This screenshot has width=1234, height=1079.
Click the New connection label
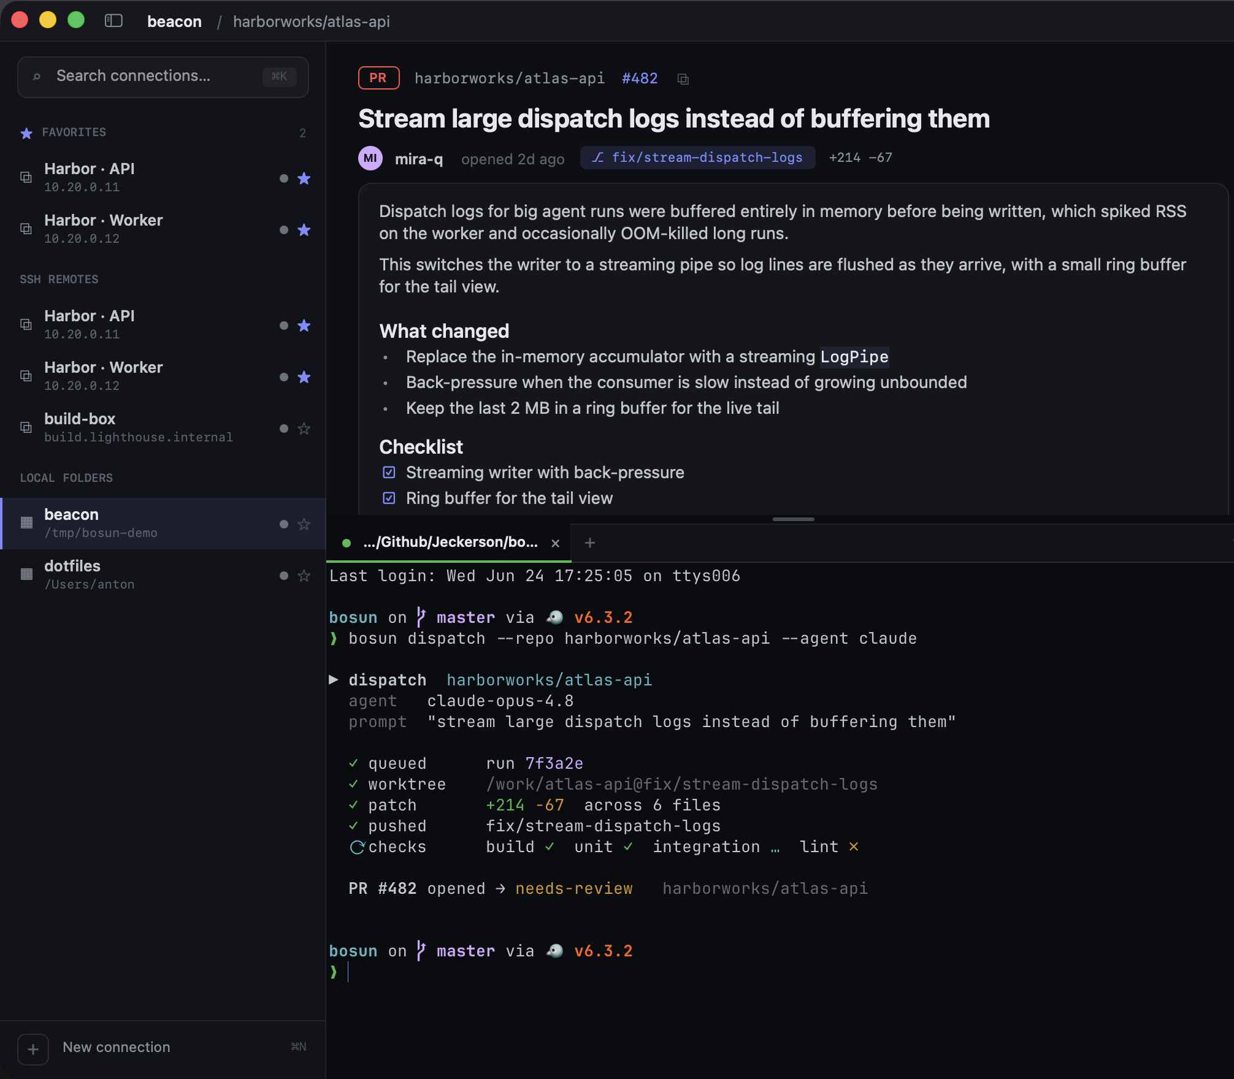(117, 1048)
